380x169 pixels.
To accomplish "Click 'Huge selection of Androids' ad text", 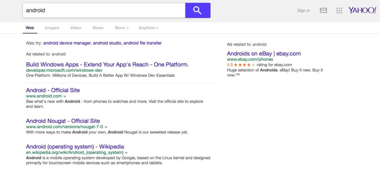I will 275,73.
